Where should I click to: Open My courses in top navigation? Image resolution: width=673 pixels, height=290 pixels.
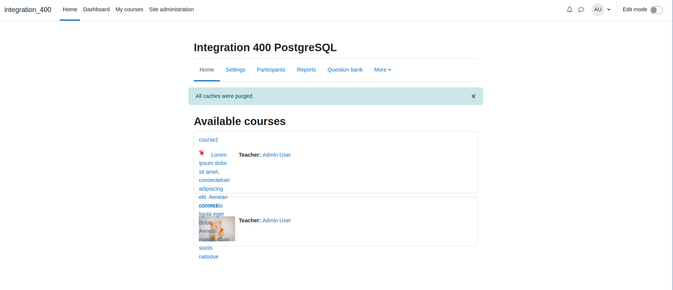click(129, 9)
